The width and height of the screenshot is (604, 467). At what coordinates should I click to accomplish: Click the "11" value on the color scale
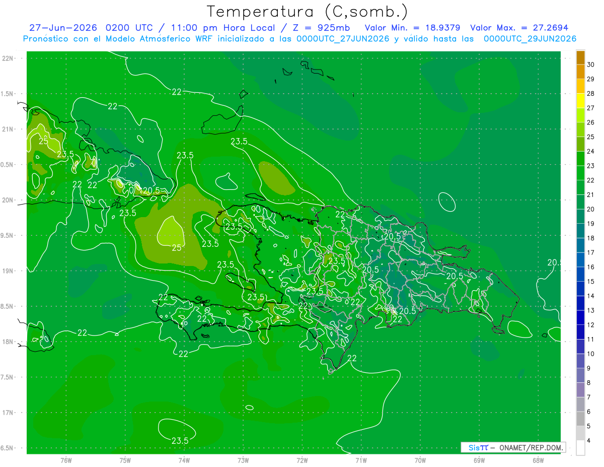click(x=591, y=339)
